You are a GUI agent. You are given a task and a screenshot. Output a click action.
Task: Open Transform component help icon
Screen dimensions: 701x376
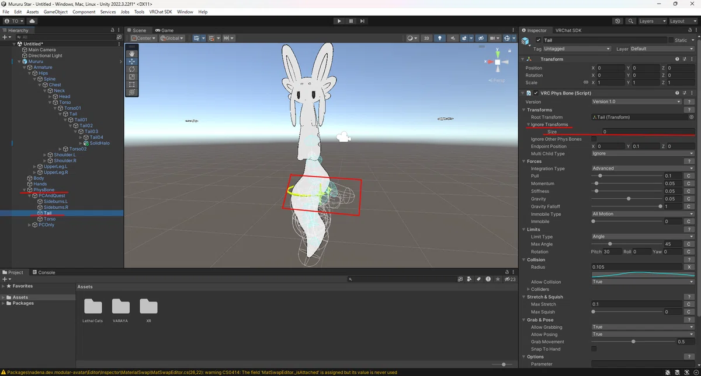pos(677,59)
